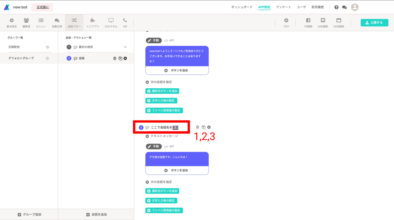This screenshot has width=394, height=220.
Task: Open 基本設定 gear icon in toolbar
Action: pyautogui.click(x=12, y=21)
